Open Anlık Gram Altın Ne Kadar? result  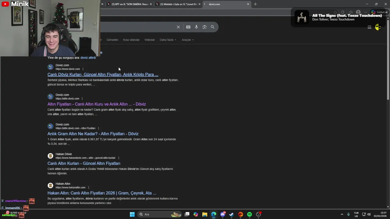93,134
